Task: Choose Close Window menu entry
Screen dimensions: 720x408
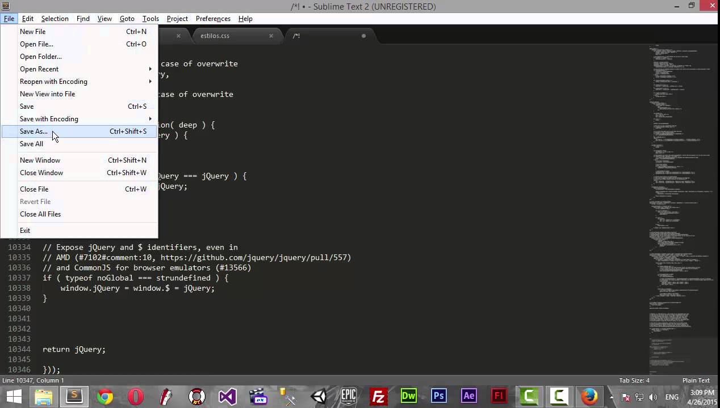Action: pyautogui.click(x=79, y=173)
